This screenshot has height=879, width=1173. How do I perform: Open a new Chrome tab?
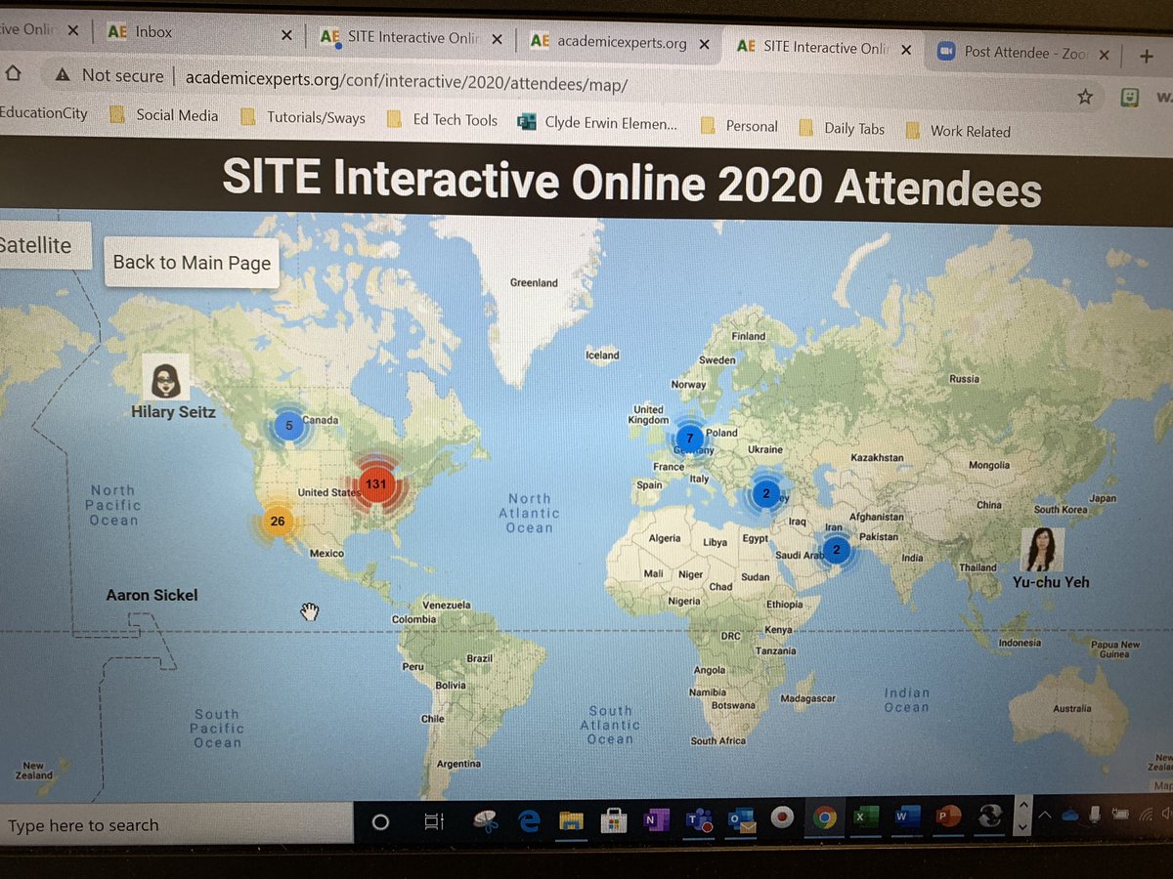click(1147, 56)
